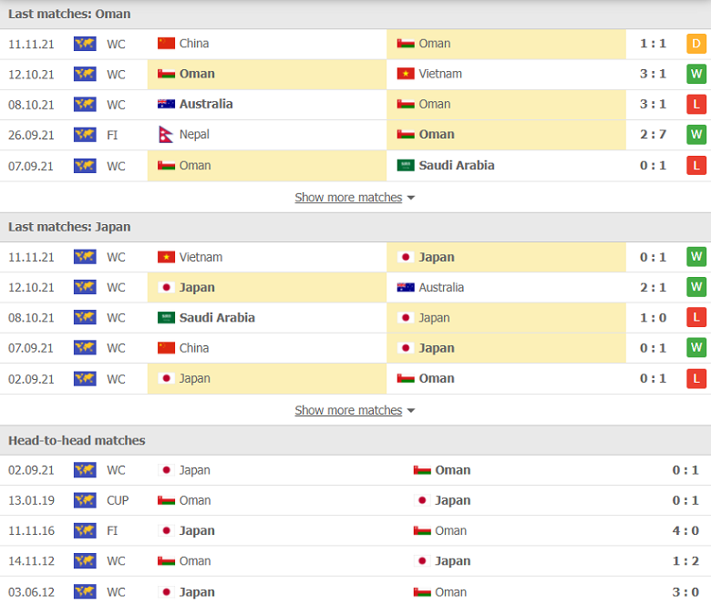Open the 2 : 7 score for Nepal vs Oman
Viewport: 711px width, 605px height.
pyautogui.click(x=653, y=135)
